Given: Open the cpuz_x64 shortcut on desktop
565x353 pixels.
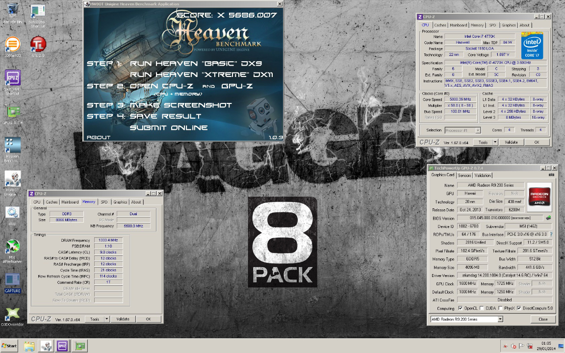Looking at the screenshot, I should [x=12, y=82].
